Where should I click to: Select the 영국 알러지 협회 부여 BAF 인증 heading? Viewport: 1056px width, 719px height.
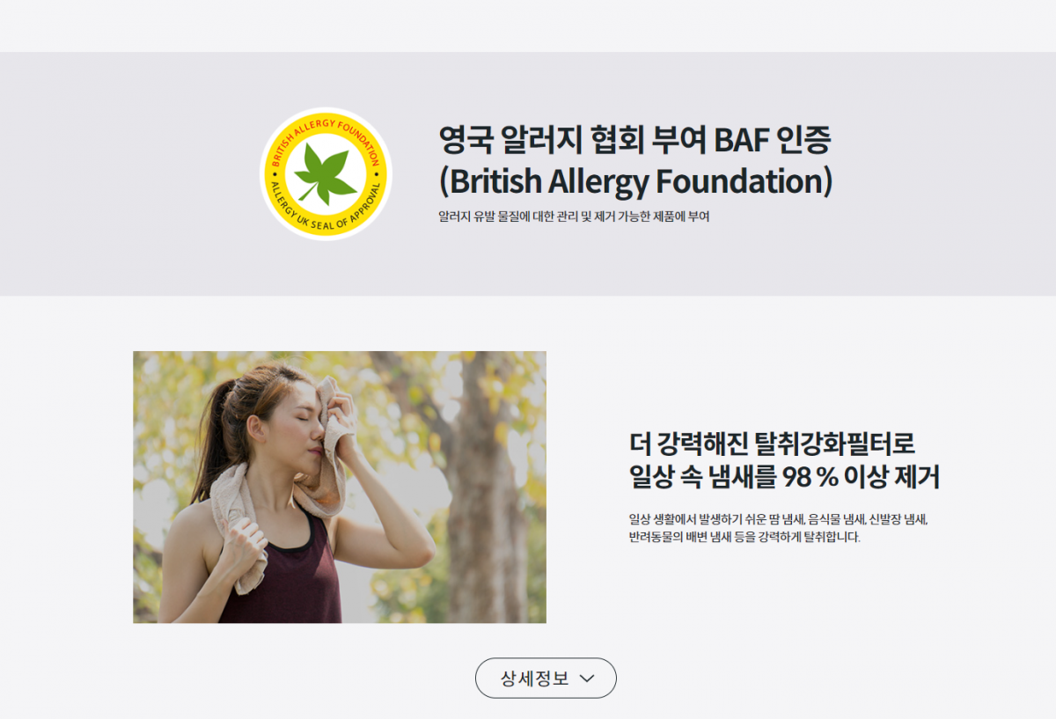coord(635,139)
